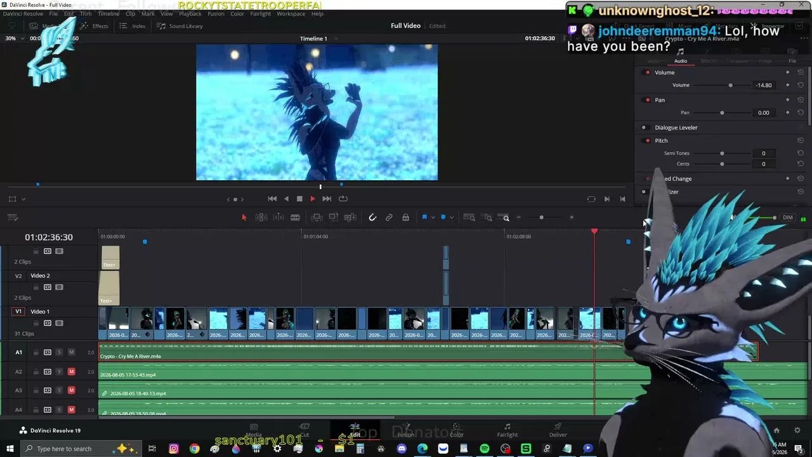
Task: Toggle the Volume section enable switch
Action: coord(647,72)
